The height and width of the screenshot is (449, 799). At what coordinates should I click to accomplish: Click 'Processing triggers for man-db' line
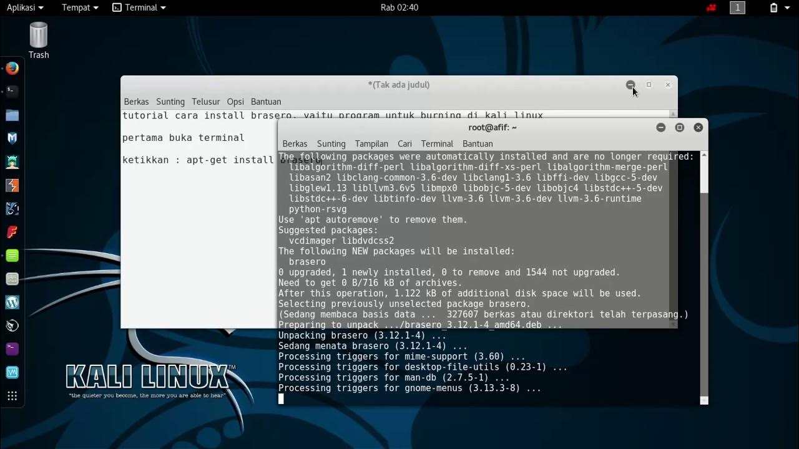click(394, 378)
